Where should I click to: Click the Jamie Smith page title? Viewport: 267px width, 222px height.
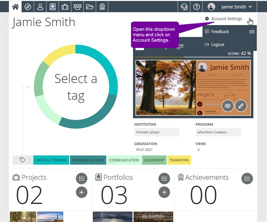click(x=43, y=22)
